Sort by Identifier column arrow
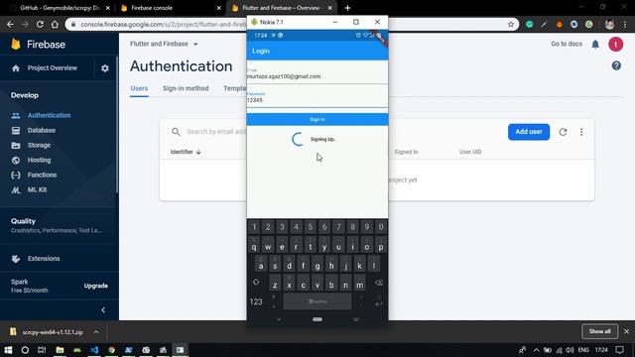The image size is (635, 357). [x=198, y=152]
